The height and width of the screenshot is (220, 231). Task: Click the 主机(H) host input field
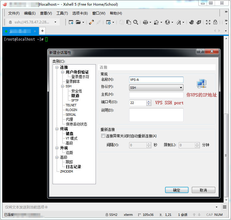(x=156, y=95)
